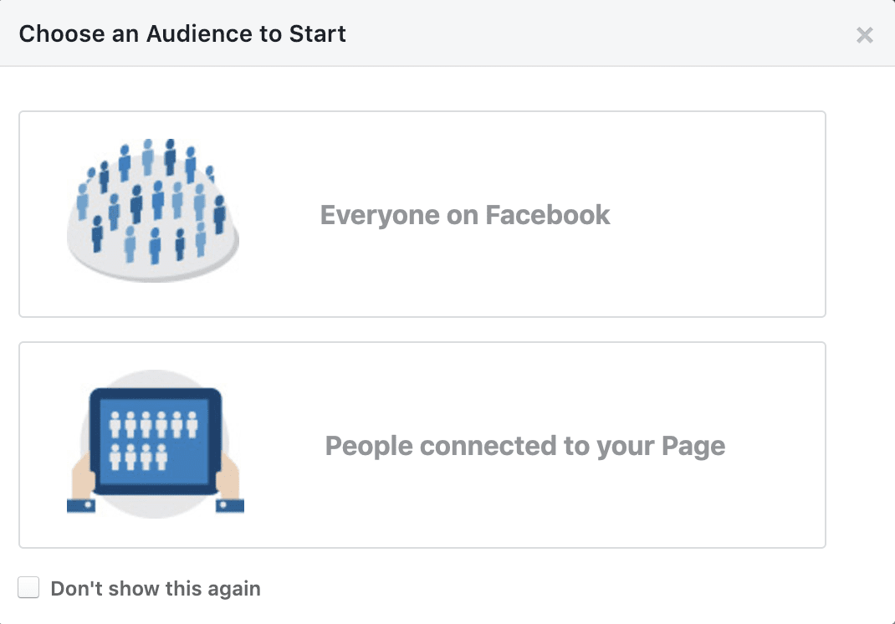Image resolution: width=895 pixels, height=624 pixels.
Task: Click the gray X icon in the corner
Action: point(864,35)
